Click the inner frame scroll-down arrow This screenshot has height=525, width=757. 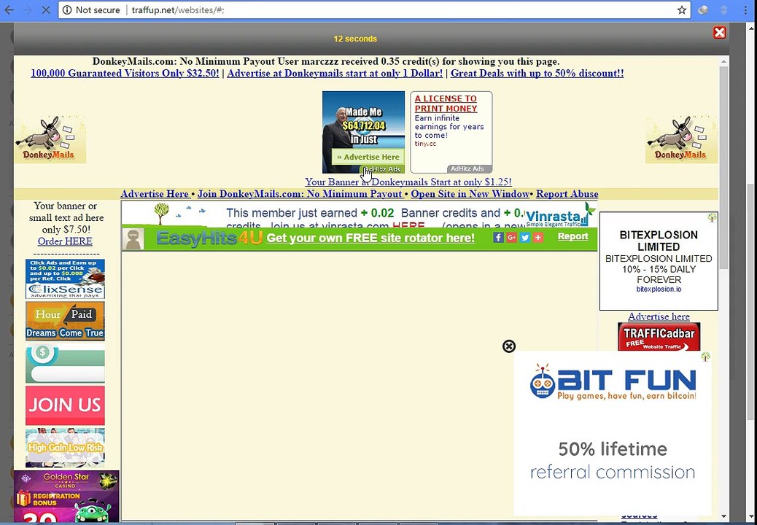(x=723, y=517)
